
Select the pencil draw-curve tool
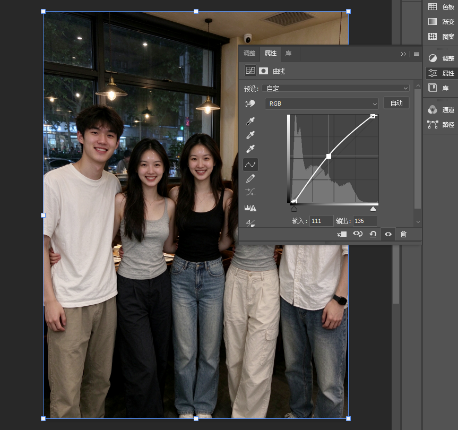click(250, 178)
